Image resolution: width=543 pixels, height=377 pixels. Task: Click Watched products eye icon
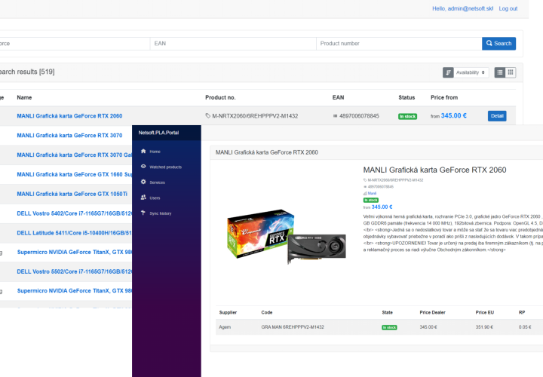coord(143,167)
